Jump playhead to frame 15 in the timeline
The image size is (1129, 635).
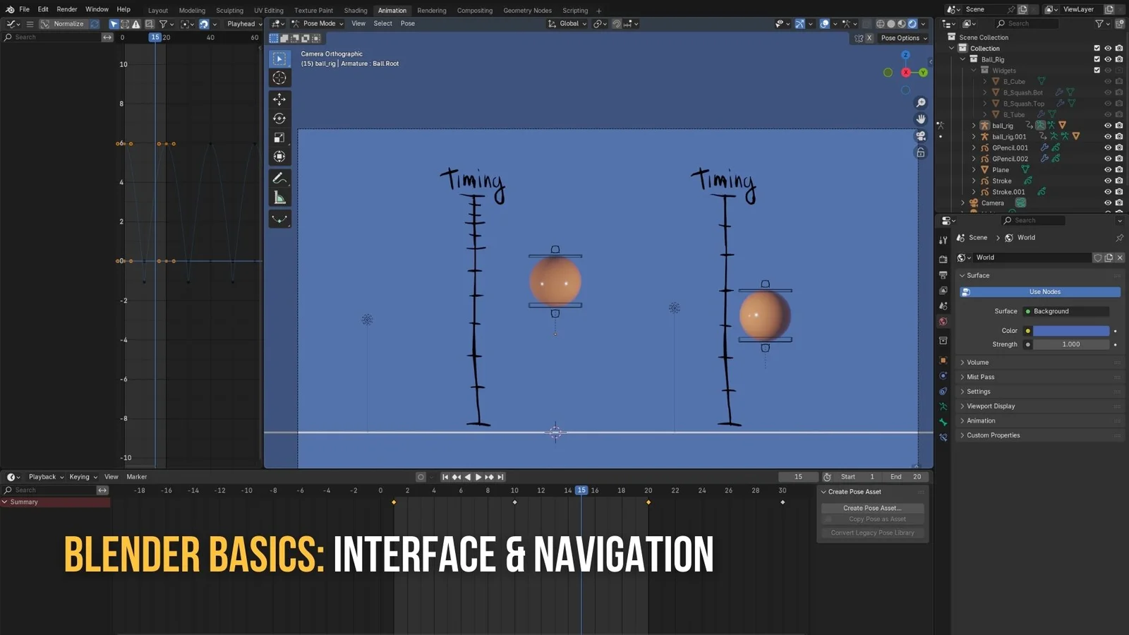(x=581, y=490)
